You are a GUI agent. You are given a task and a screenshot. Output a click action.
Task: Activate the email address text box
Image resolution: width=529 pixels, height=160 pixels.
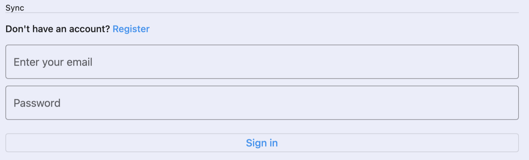point(262,62)
